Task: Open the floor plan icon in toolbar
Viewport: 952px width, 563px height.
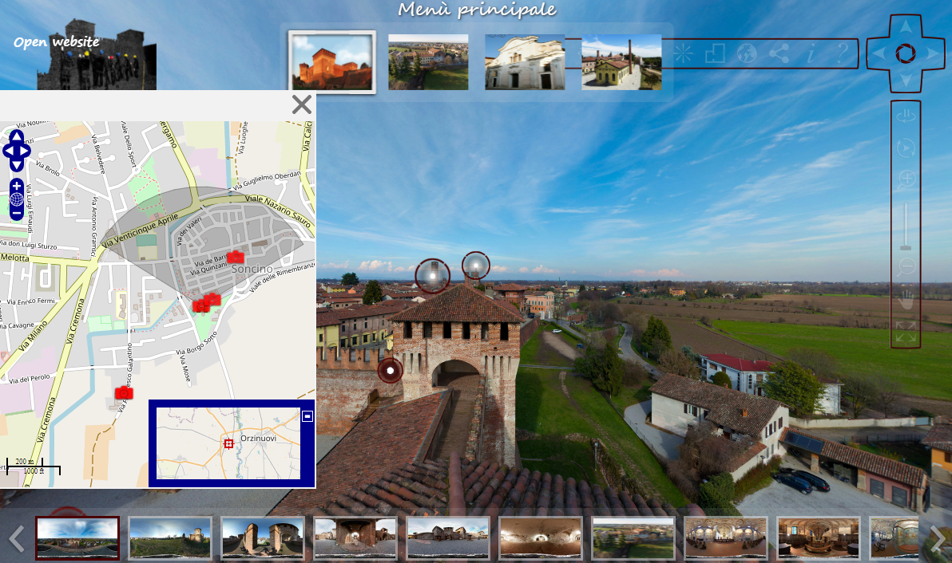Action: point(715,53)
